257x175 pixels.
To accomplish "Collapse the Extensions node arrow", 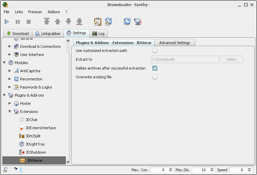I will [x=10, y=112].
